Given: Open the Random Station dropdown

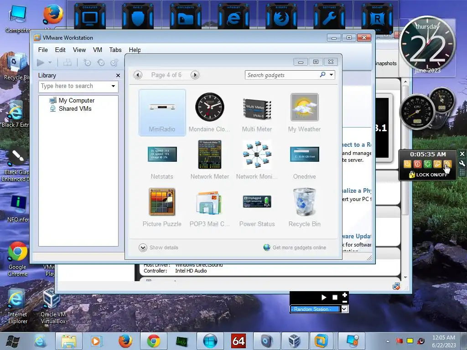Looking at the screenshot, I should coord(344,309).
